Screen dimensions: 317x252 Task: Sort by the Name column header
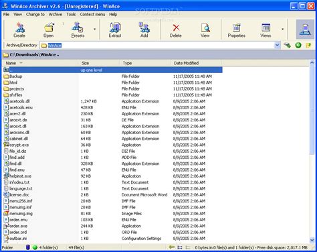(x=40, y=63)
